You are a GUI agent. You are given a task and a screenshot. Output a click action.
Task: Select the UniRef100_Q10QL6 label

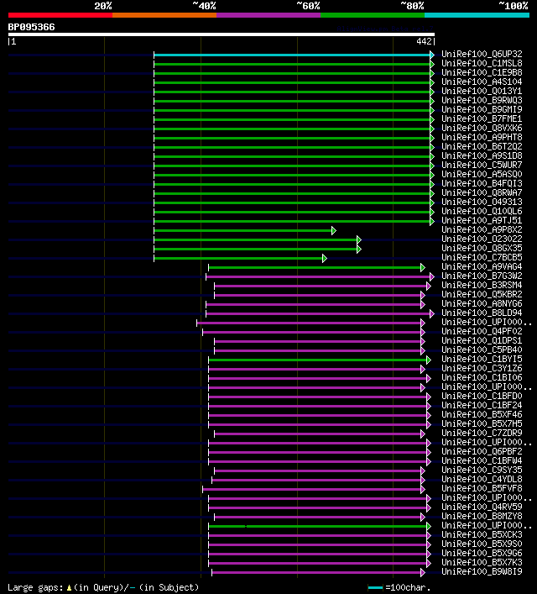pos(482,211)
